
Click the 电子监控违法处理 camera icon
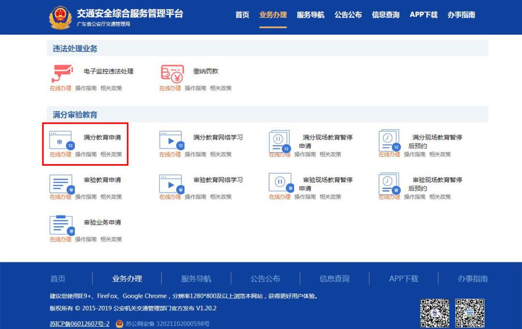(x=61, y=73)
